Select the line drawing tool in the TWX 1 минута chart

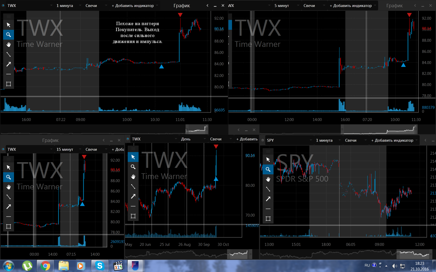click(x=9, y=54)
